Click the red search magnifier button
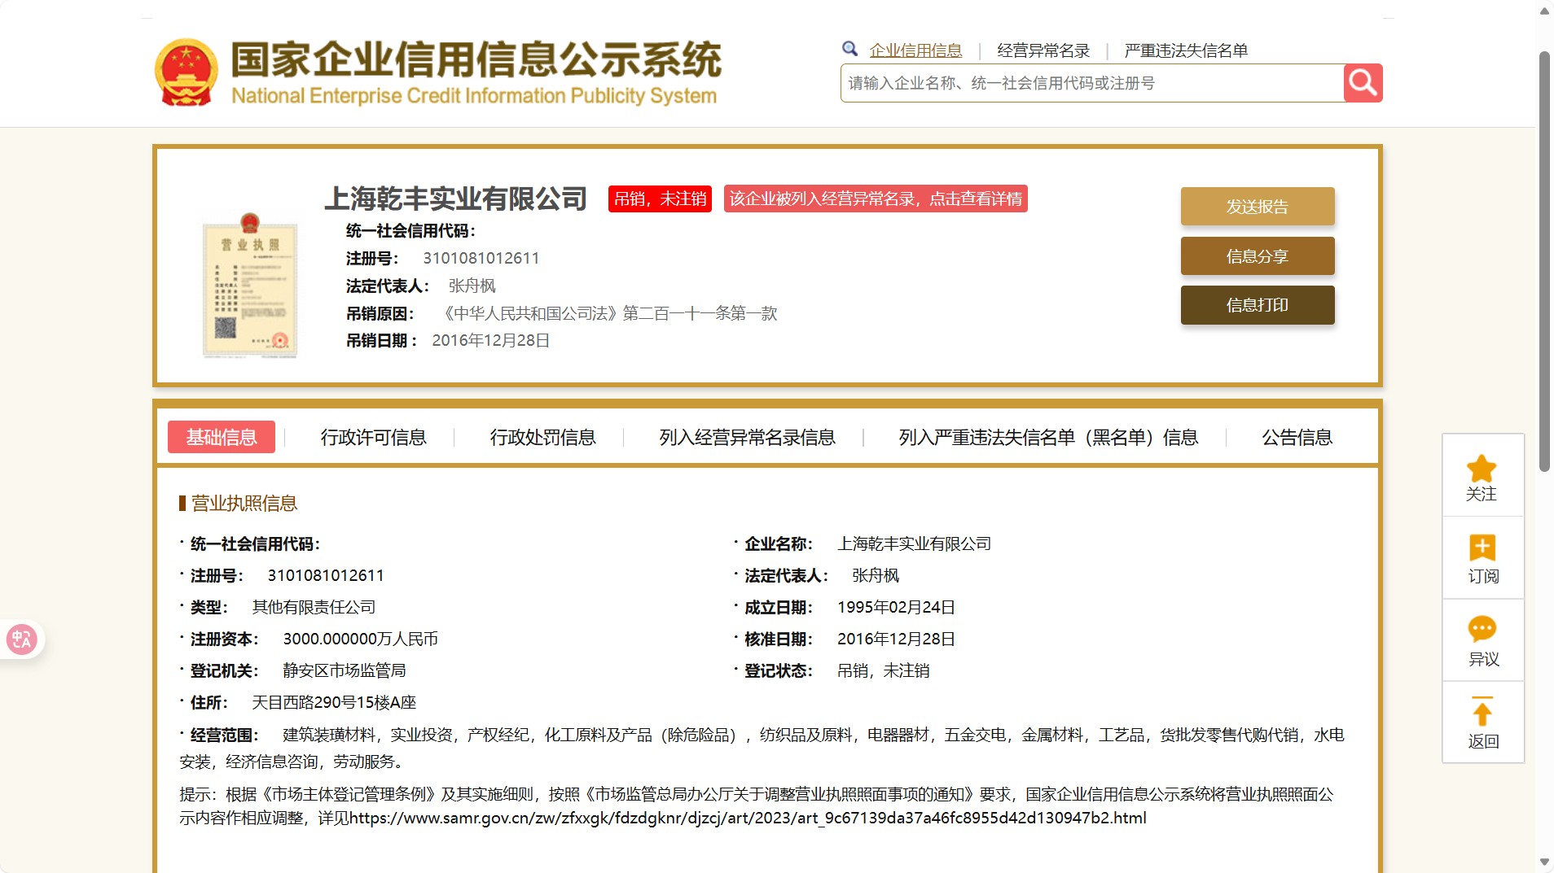Viewport: 1554px width, 873px height. point(1363,83)
